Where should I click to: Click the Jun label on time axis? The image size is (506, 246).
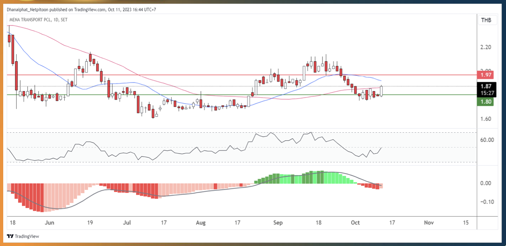tap(50, 223)
